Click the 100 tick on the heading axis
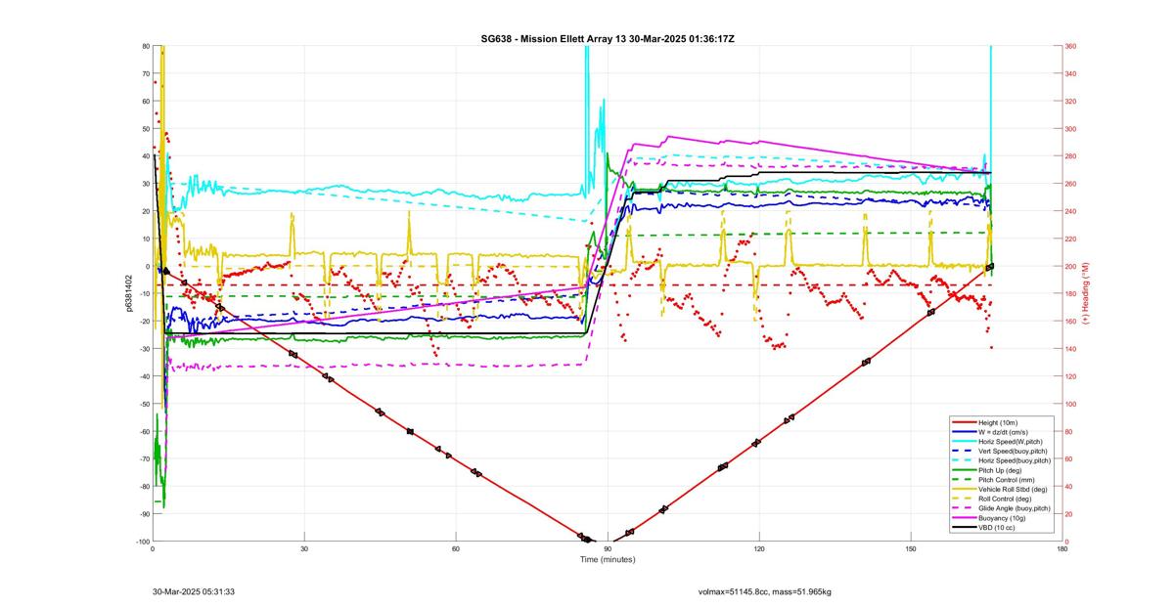Image resolution: width=1174 pixels, height=608 pixels. tap(1071, 404)
